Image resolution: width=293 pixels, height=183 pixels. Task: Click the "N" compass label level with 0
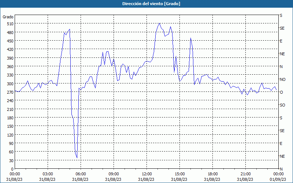281,169
